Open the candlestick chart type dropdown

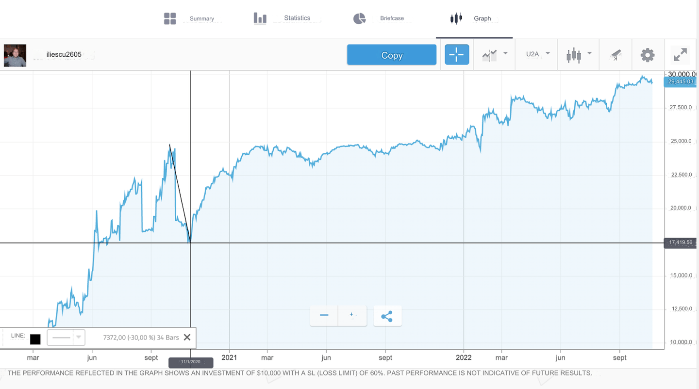tap(578, 54)
